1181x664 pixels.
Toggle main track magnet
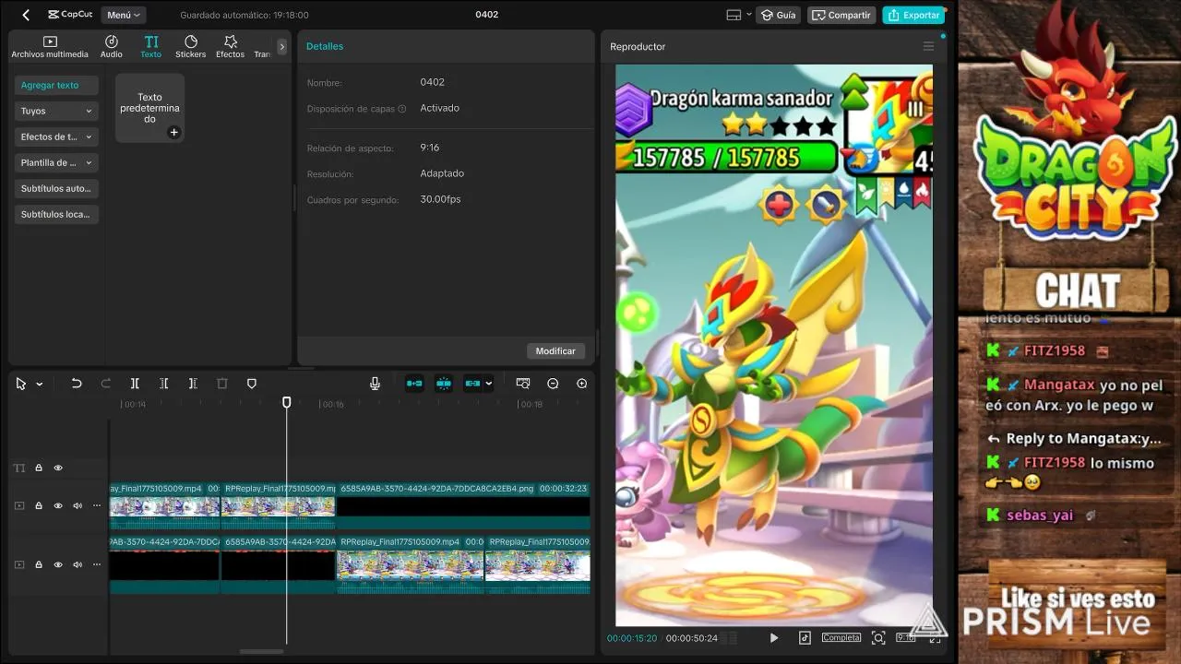(414, 384)
